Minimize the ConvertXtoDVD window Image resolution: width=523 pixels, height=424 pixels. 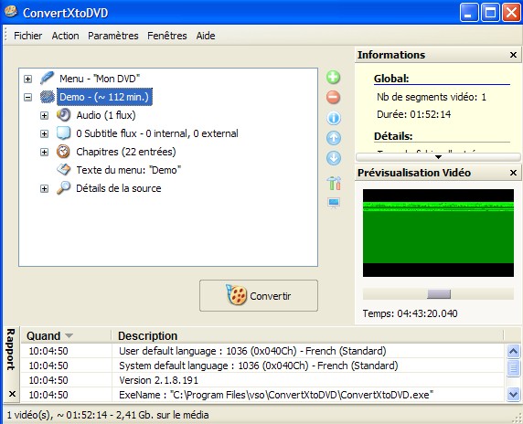pyautogui.click(x=469, y=13)
